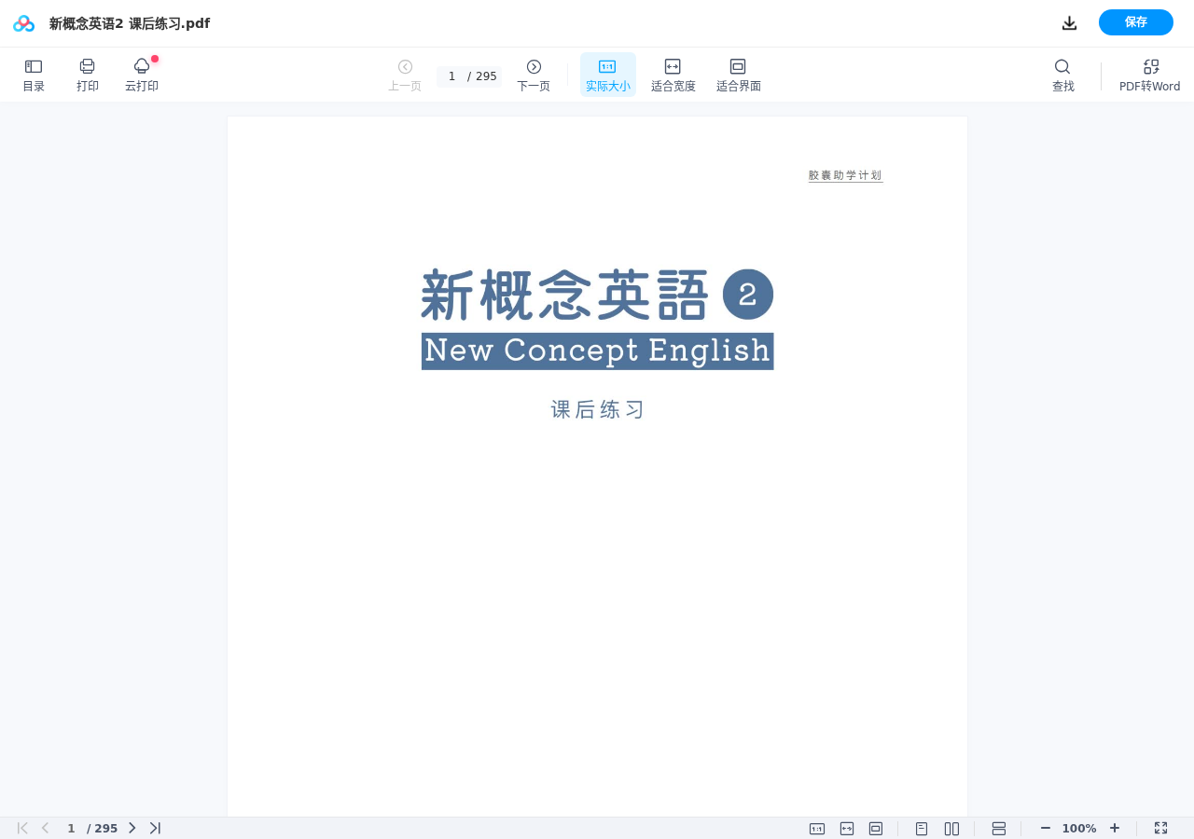The height and width of the screenshot is (839, 1194).
Task: Download the PDF file
Action: click(x=1069, y=23)
